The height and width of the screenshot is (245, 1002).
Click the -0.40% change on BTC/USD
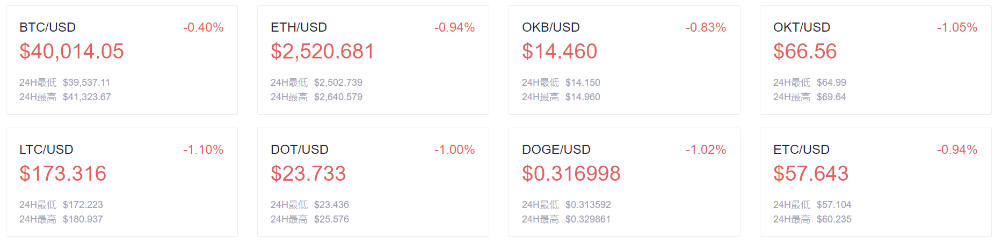point(204,27)
